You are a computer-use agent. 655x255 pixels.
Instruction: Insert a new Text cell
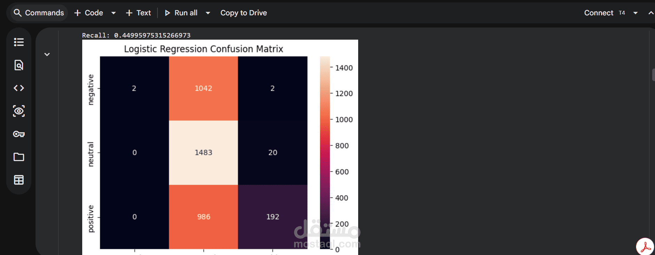(138, 13)
